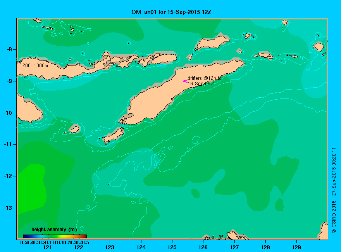
Task: Click the '16-Sep 00Z' annotation line
Action: click(x=201, y=84)
